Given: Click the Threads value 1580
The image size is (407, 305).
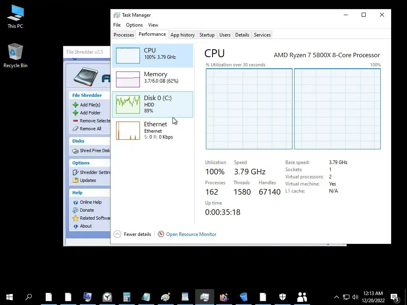Looking at the screenshot, I should coord(242,192).
